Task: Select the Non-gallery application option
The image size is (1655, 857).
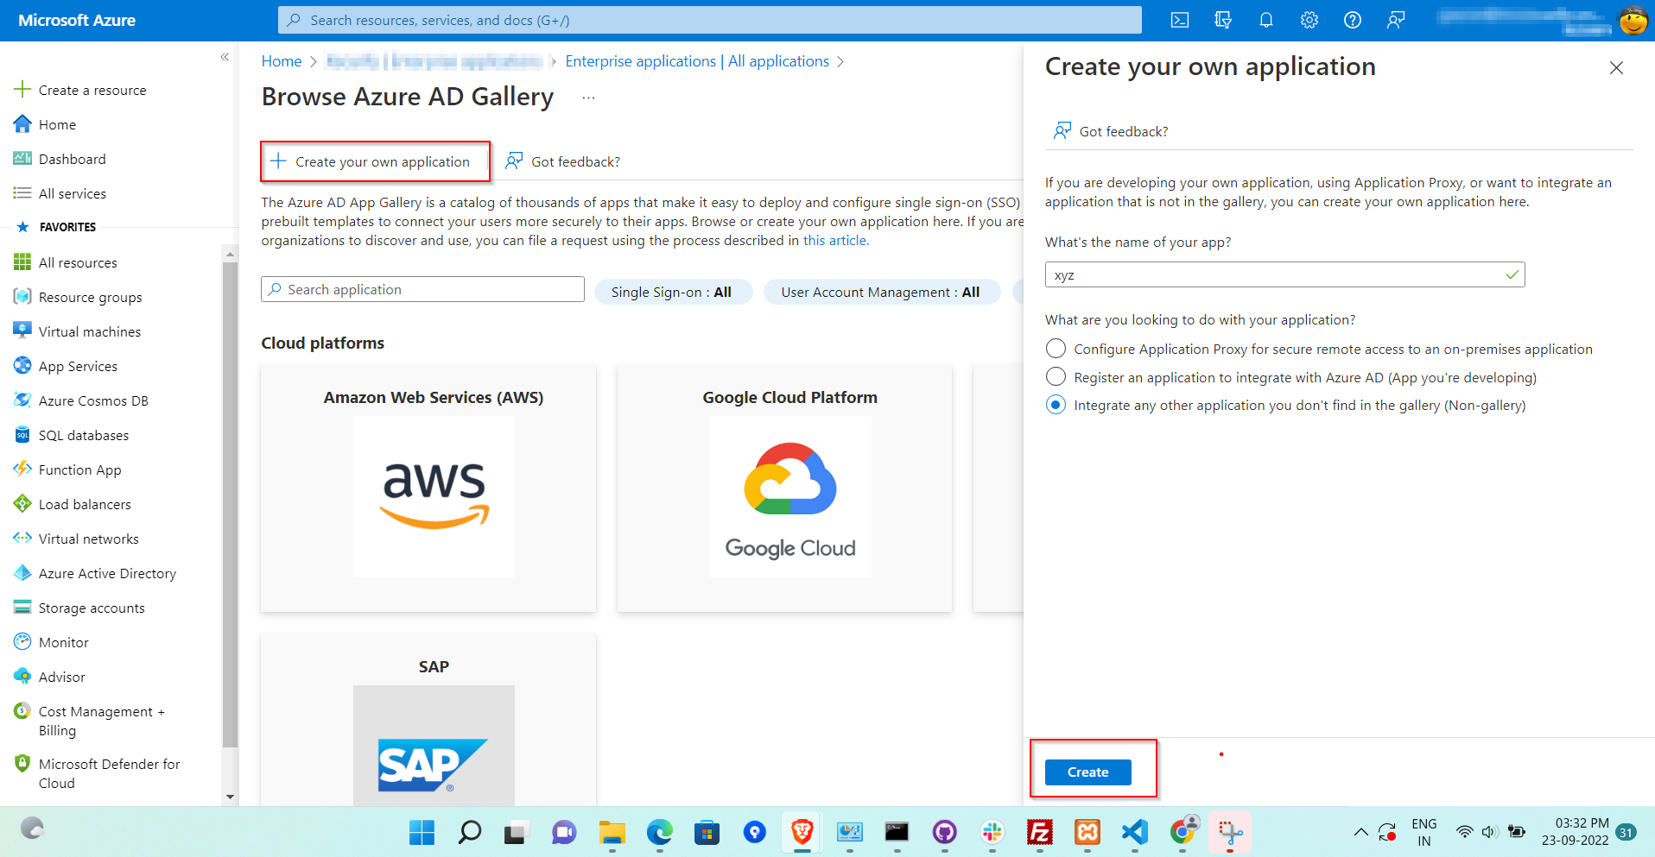Action: pyautogui.click(x=1056, y=404)
